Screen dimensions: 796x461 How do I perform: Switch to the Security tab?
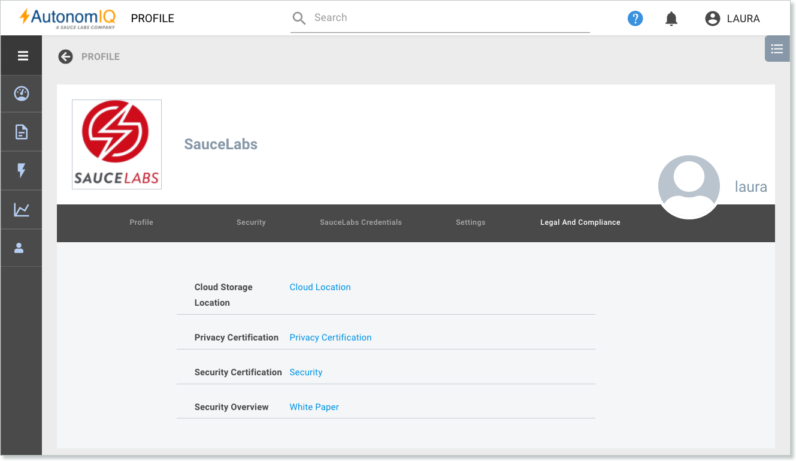251,222
